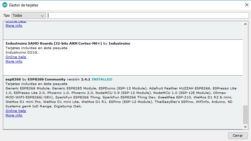Screen dimensions: 251x141
Task: Select the esp8266 by ESP8266 Community entry title
Action: (36, 79)
